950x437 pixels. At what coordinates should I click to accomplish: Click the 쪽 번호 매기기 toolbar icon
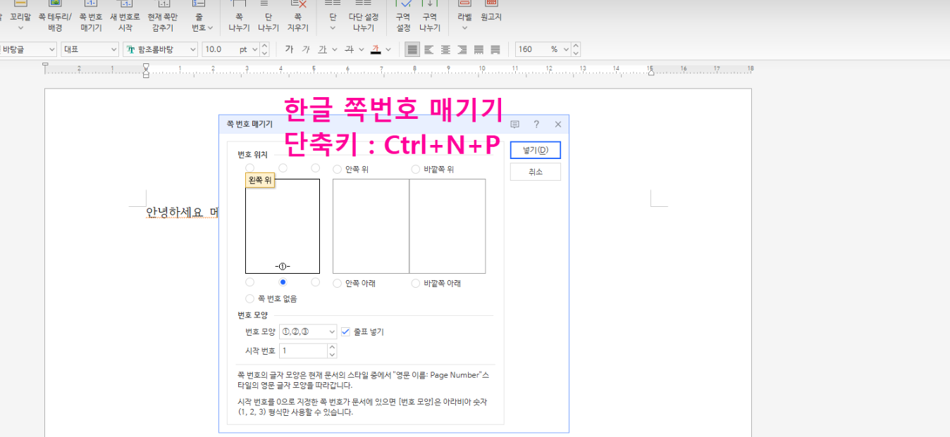[91, 16]
